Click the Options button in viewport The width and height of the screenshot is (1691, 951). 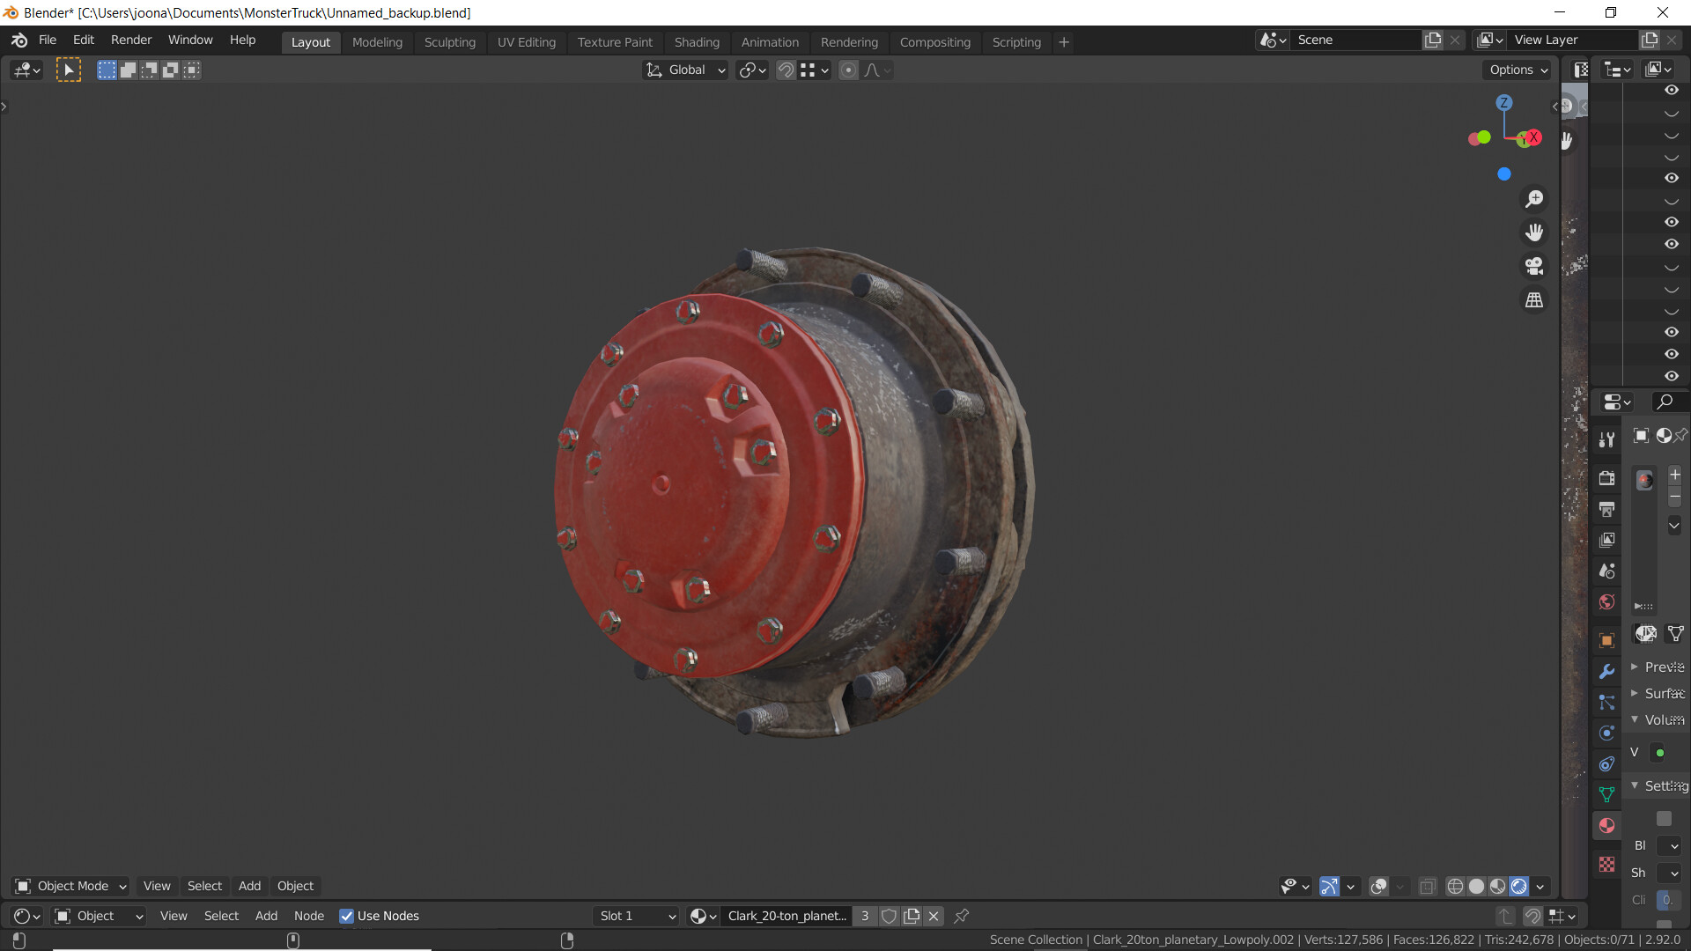click(x=1518, y=70)
